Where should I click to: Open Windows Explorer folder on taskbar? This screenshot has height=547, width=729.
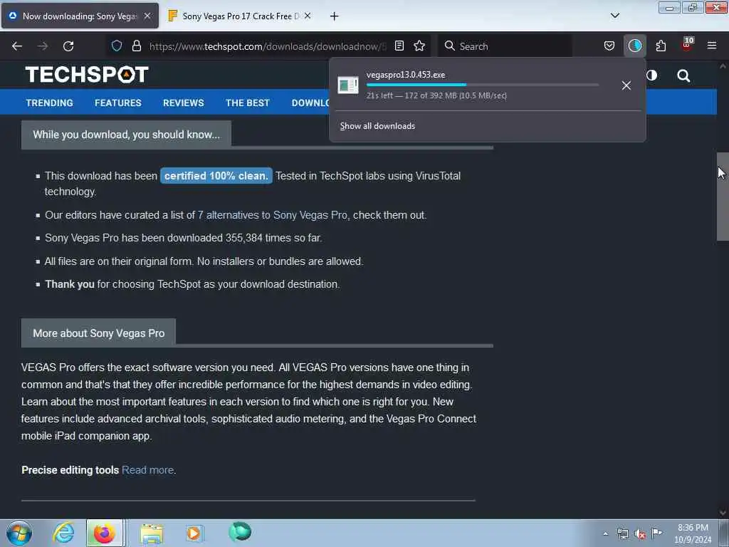[152, 533]
